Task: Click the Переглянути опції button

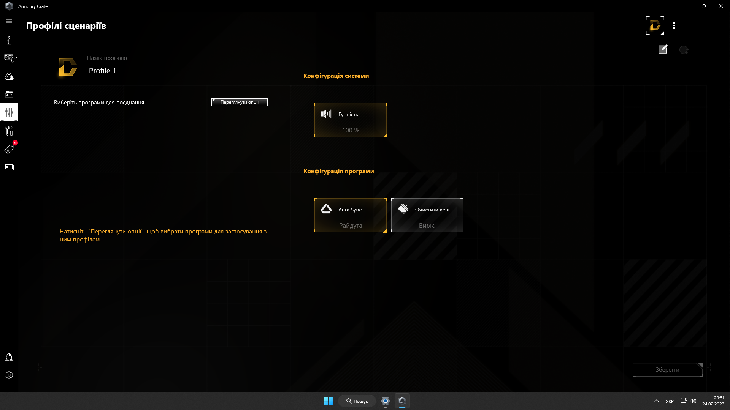Action: [240, 102]
